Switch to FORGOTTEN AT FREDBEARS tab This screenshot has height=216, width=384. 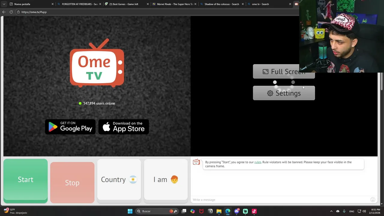[x=79, y=4]
